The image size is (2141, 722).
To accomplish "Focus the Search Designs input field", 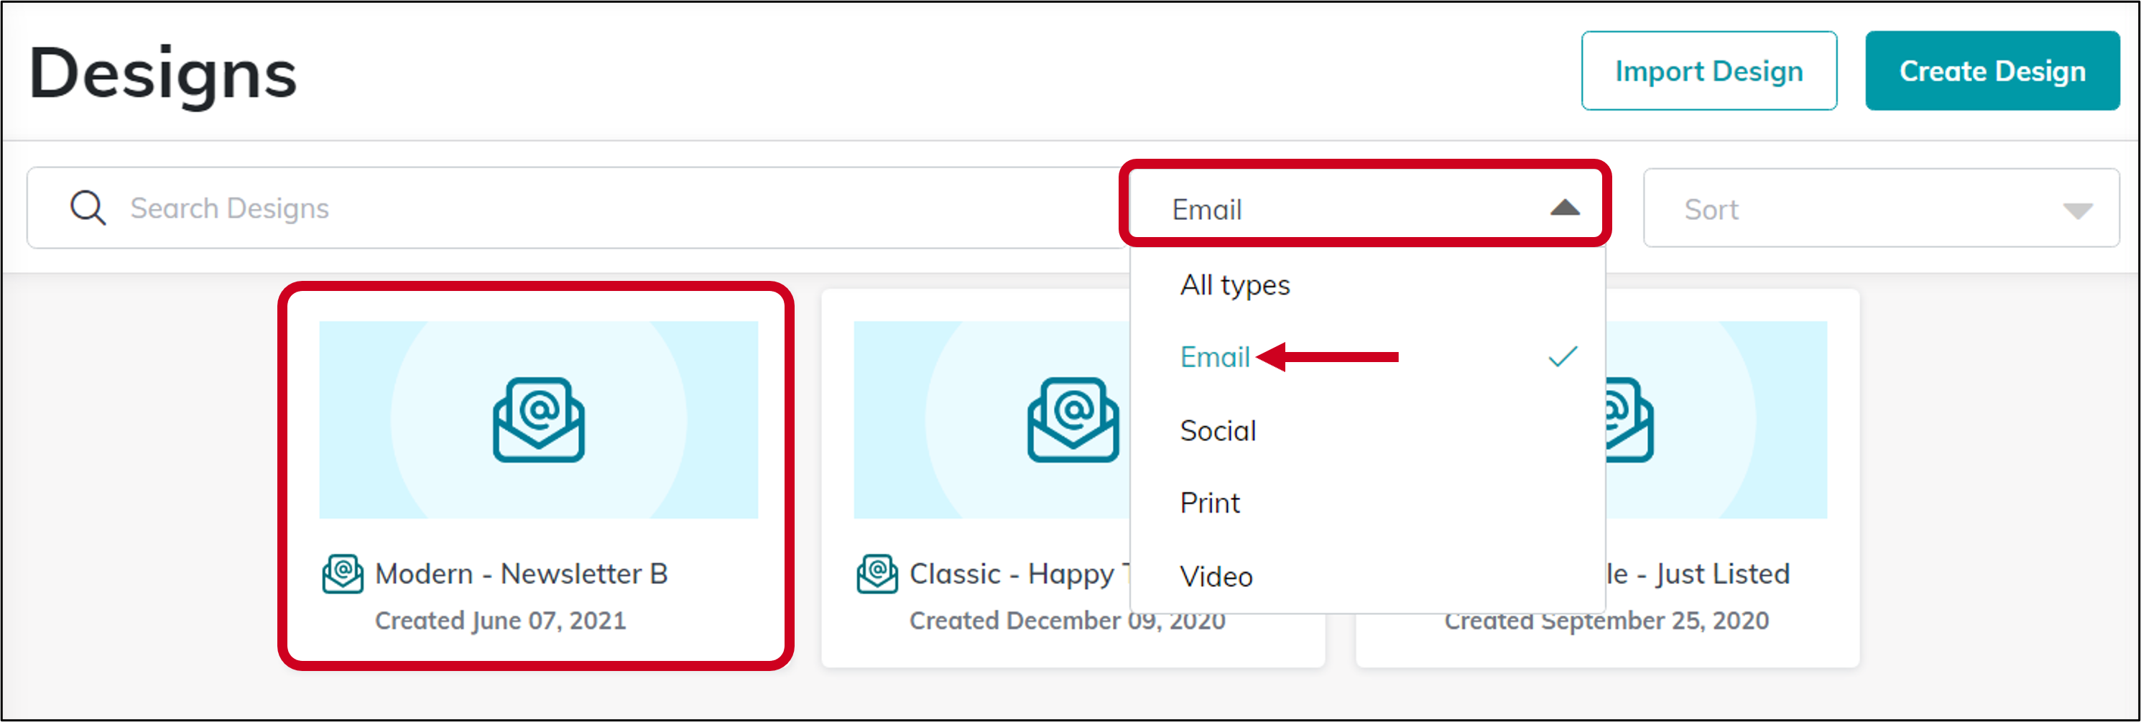I will (577, 208).
